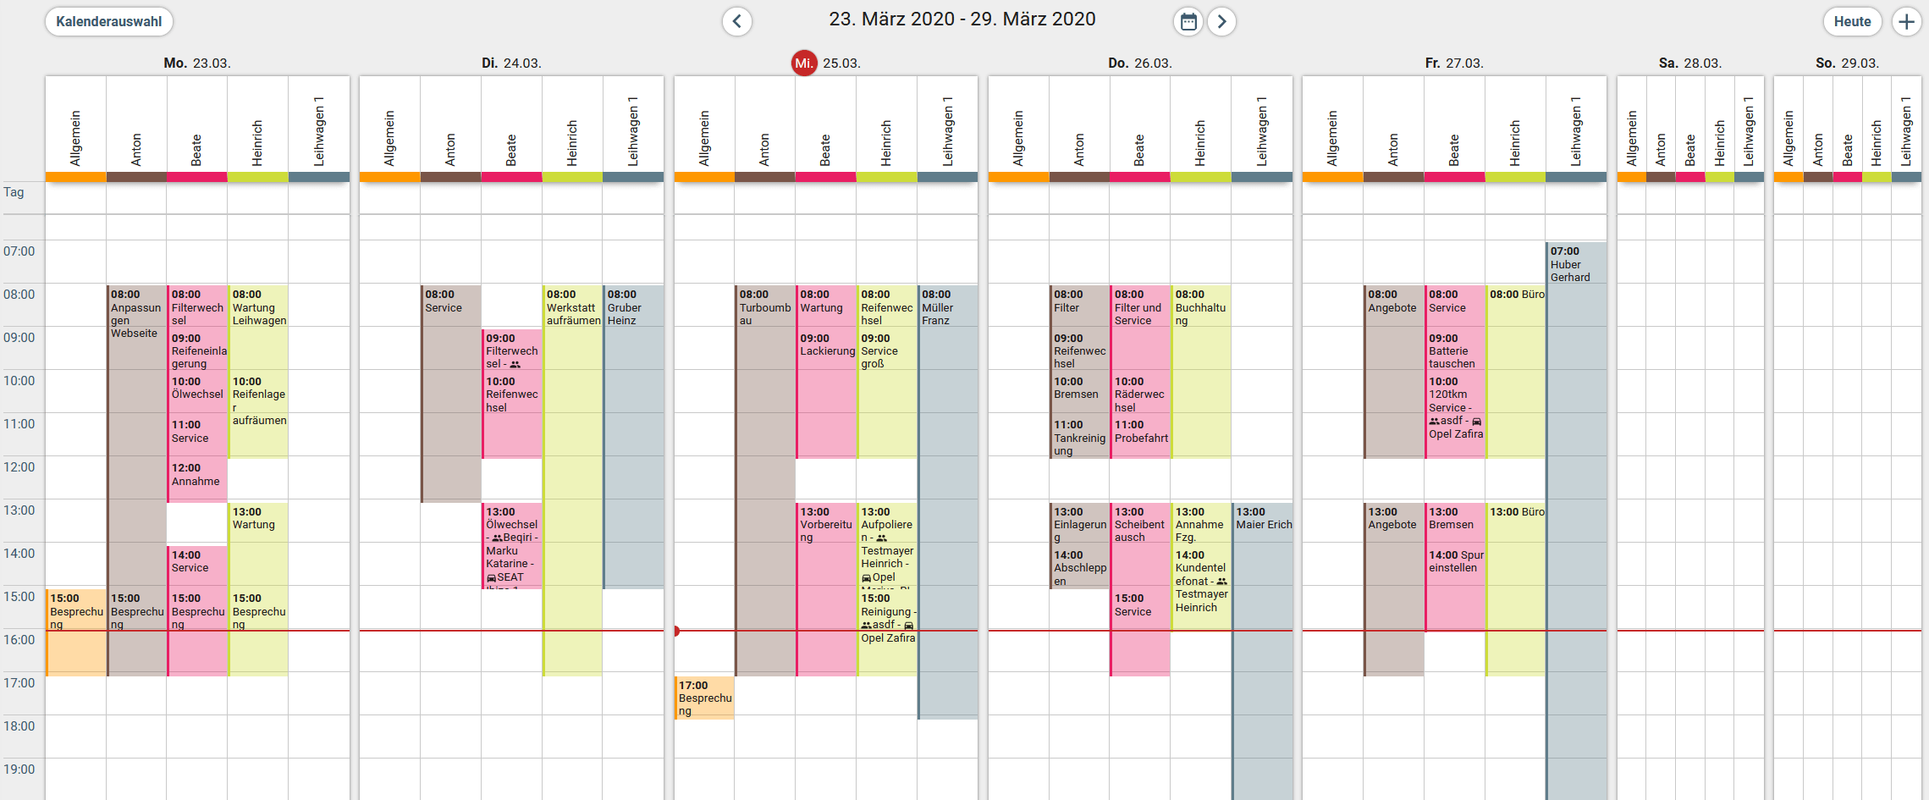
Task: Open Thursday 13:00 Scheibentausch appointment
Action: tap(1140, 545)
